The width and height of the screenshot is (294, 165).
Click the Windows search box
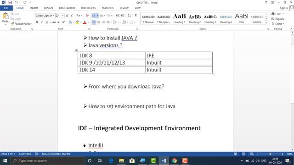pos(47,161)
